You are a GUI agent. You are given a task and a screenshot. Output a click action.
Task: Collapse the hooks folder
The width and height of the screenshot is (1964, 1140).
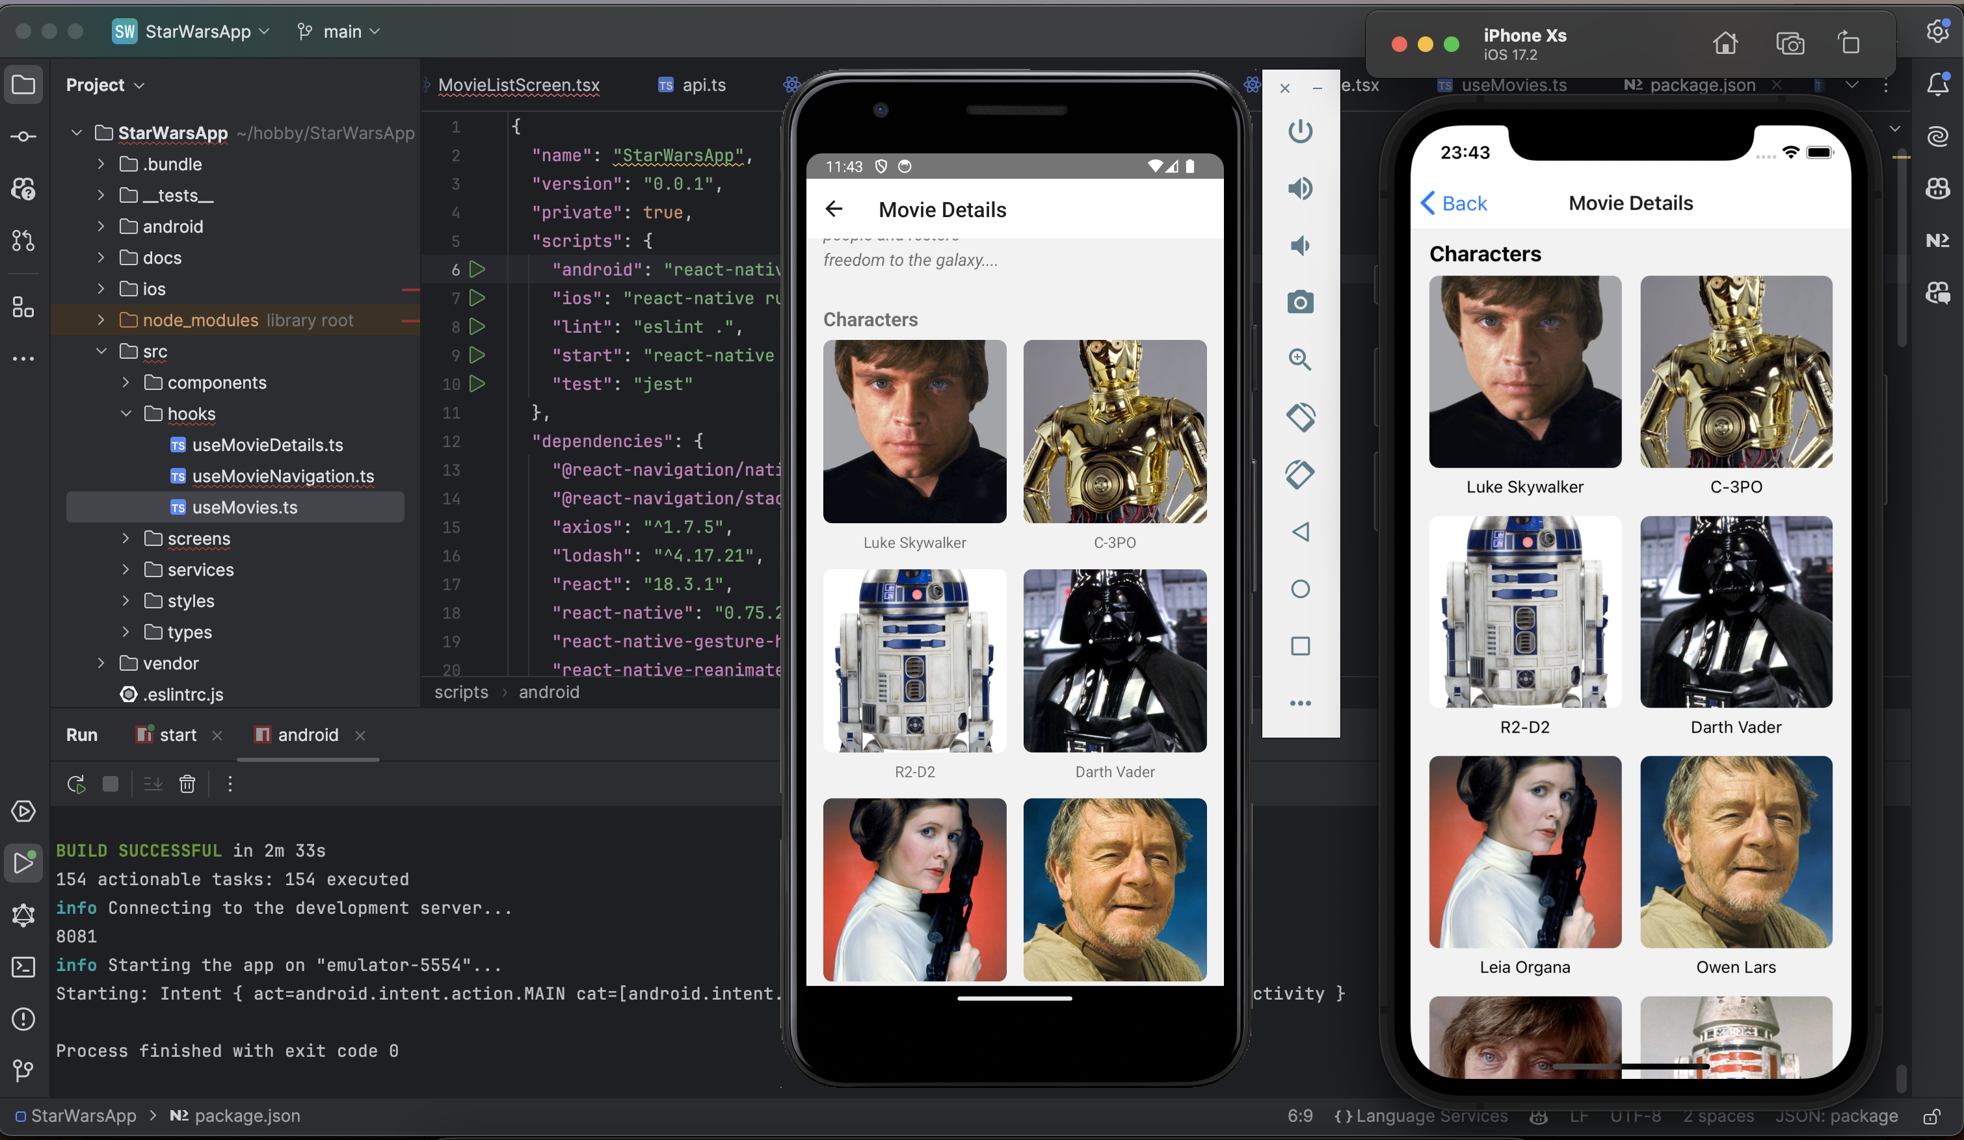[126, 413]
